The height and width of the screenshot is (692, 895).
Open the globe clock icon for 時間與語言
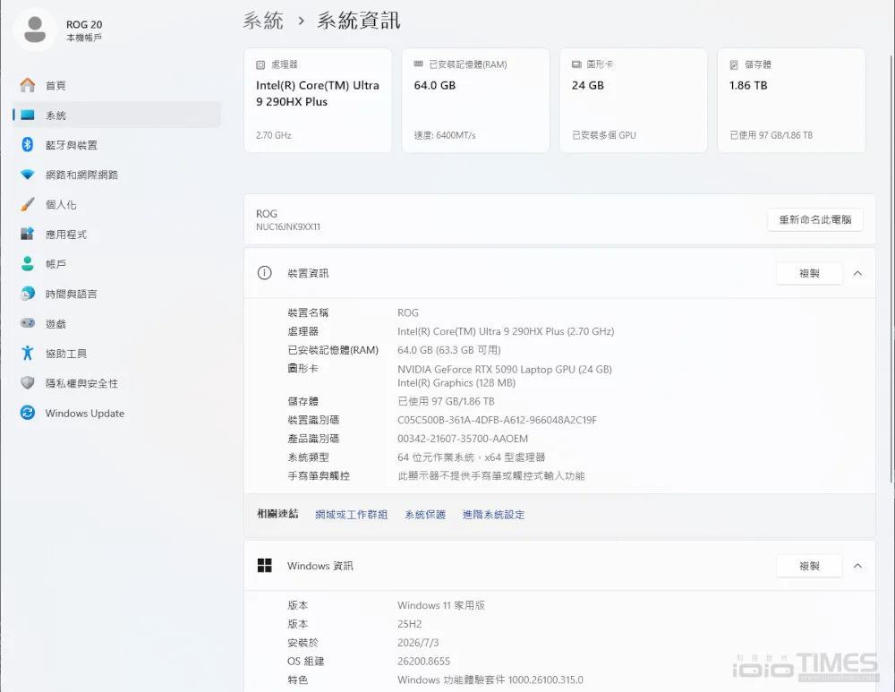coord(28,294)
